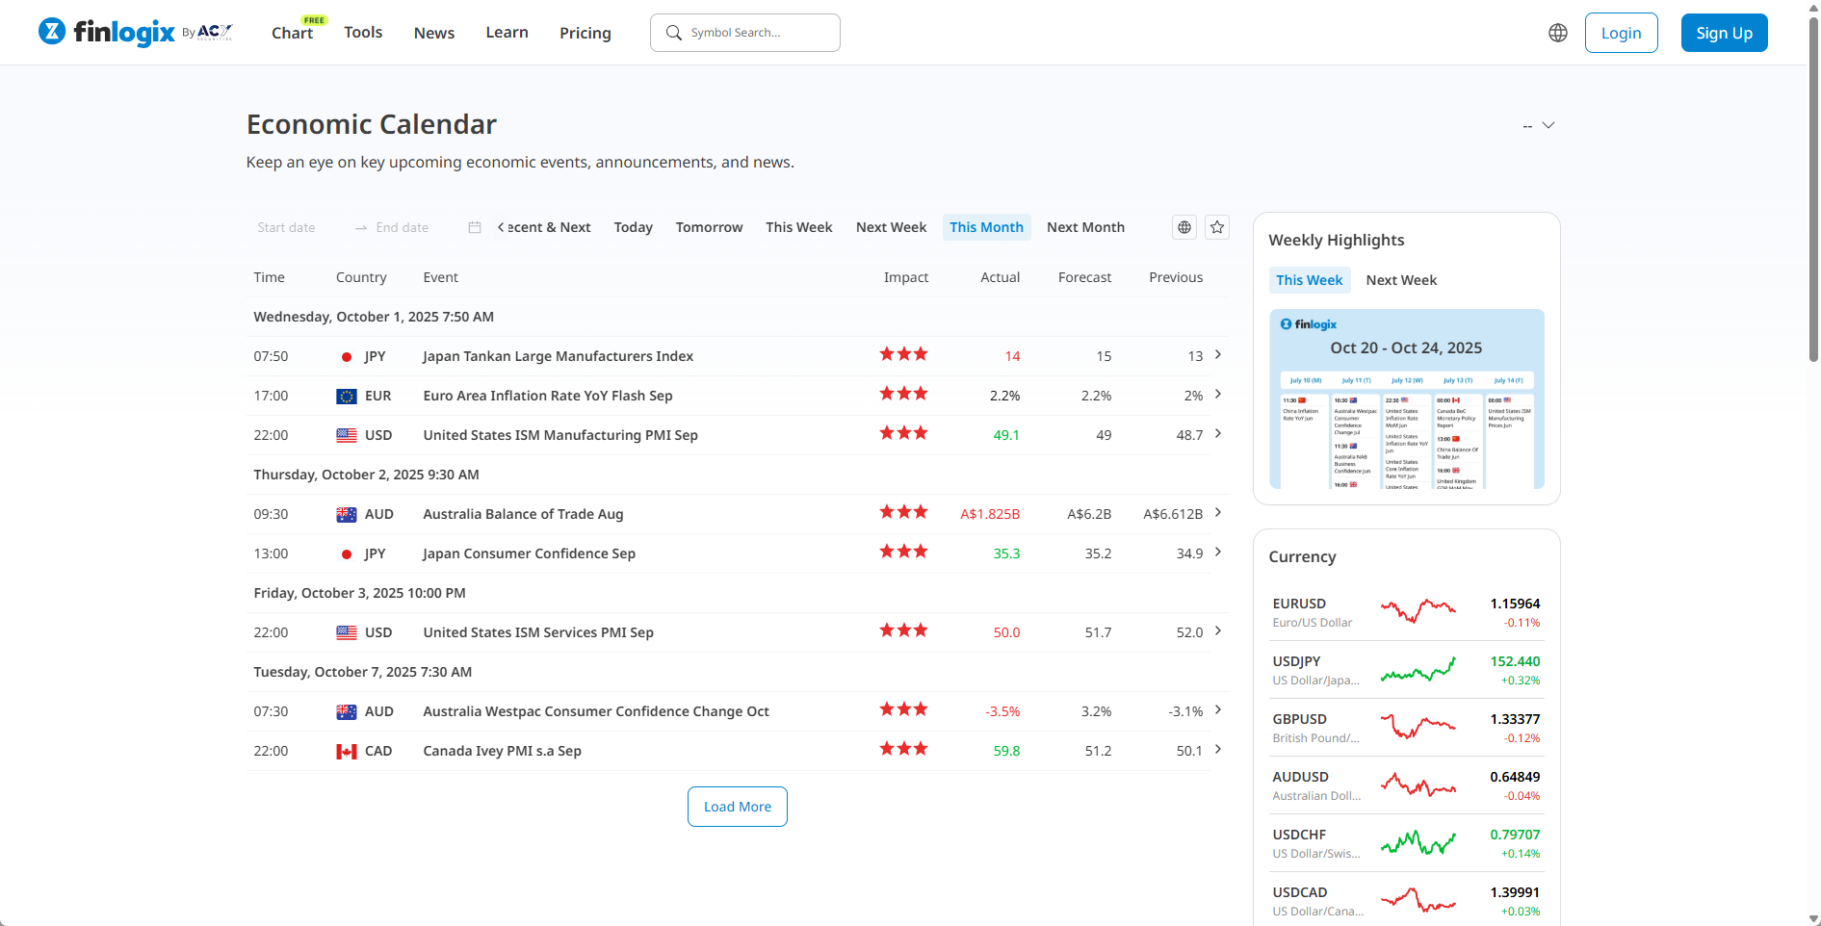This screenshot has height=926, width=1821.
Task: Click the magnifier icon in symbol search
Action: 674,33
